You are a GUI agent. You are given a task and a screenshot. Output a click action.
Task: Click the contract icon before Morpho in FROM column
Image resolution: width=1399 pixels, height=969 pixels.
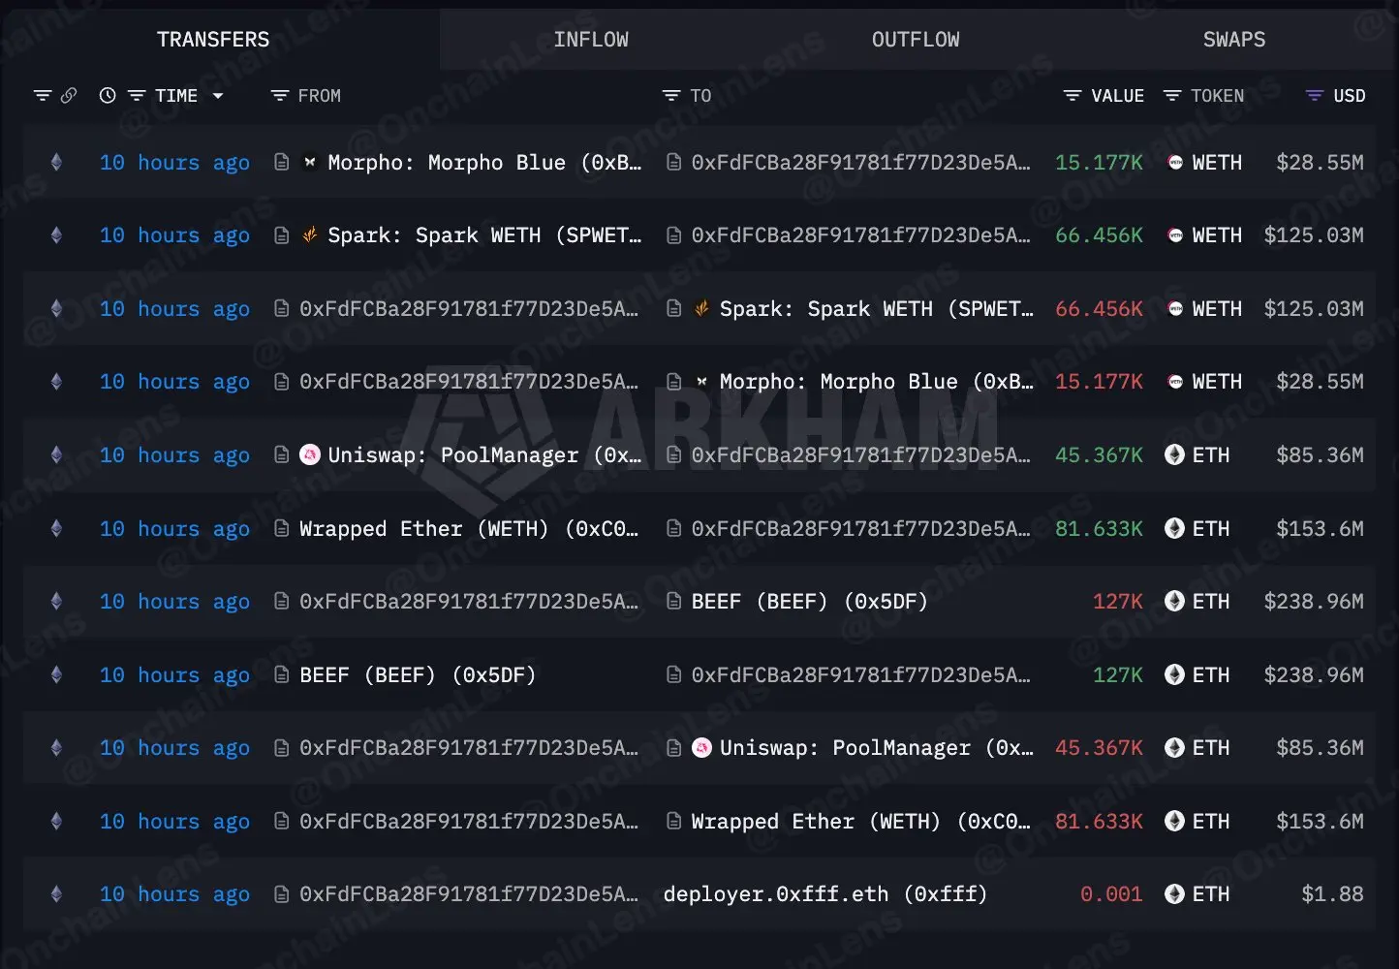click(282, 163)
